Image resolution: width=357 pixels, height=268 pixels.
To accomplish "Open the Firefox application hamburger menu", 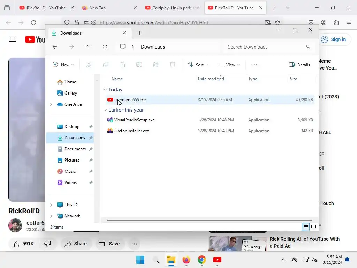I will click(349, 22).
